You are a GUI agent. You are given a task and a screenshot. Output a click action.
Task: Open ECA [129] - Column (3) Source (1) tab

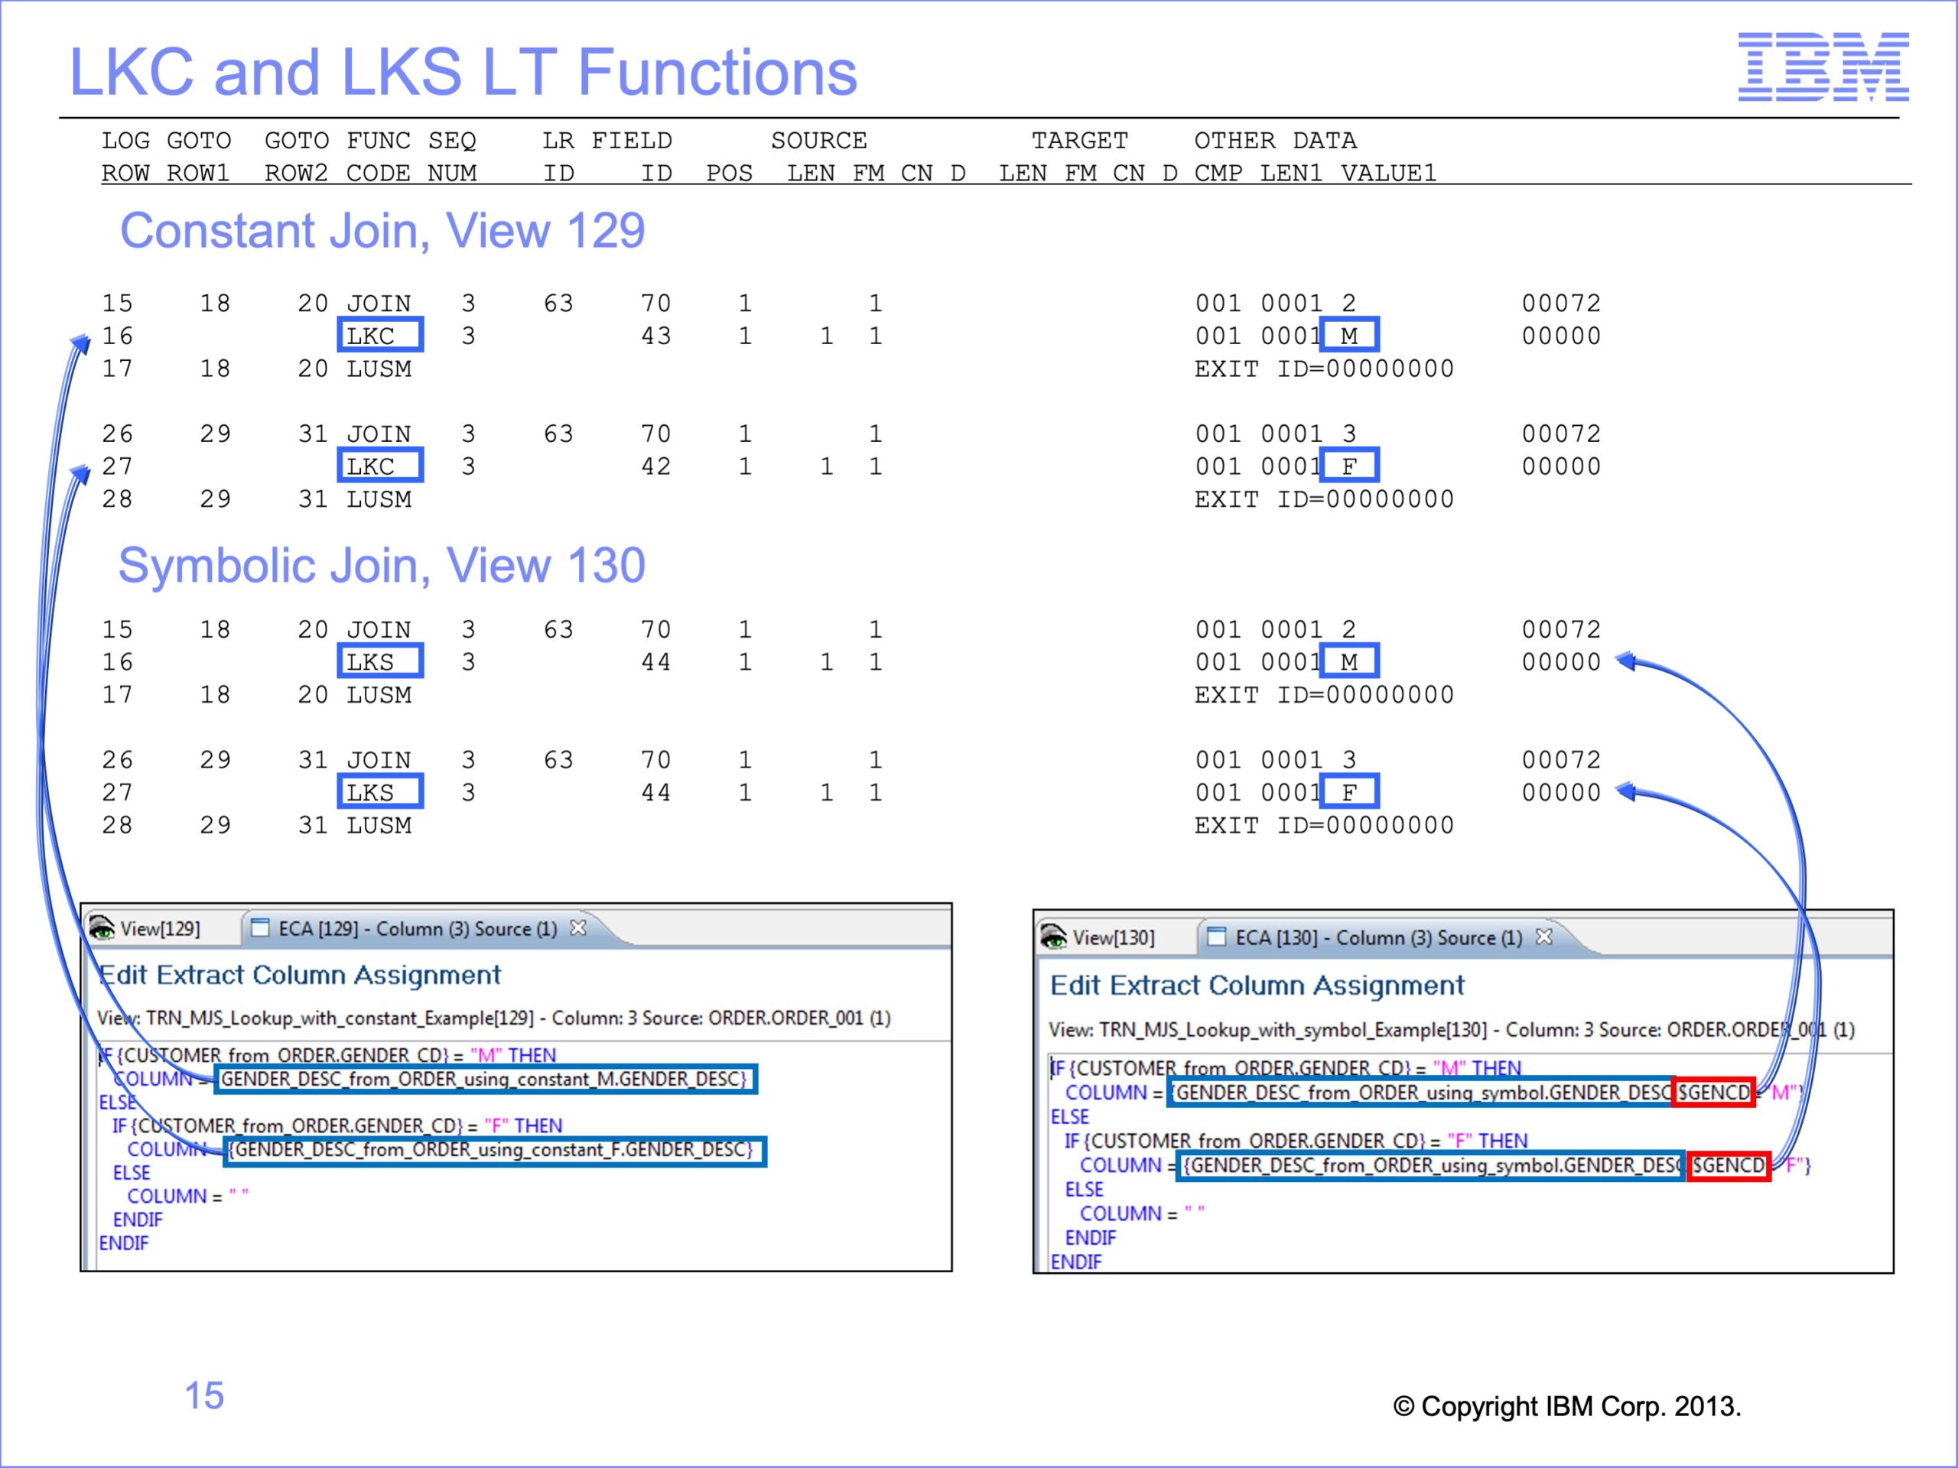point(418,928)
